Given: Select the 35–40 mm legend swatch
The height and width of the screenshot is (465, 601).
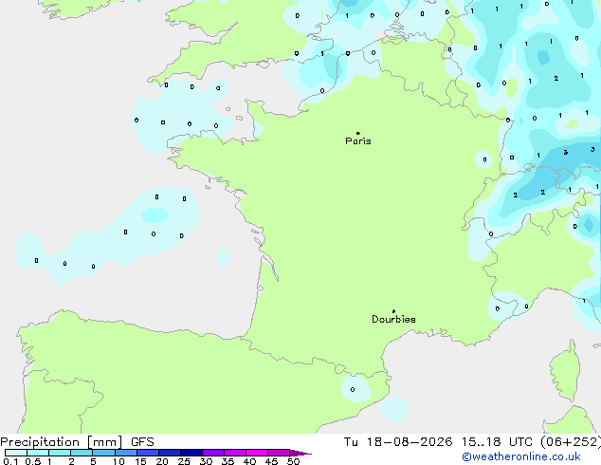Looking at the screenshot, I should (x=235, y=453).
